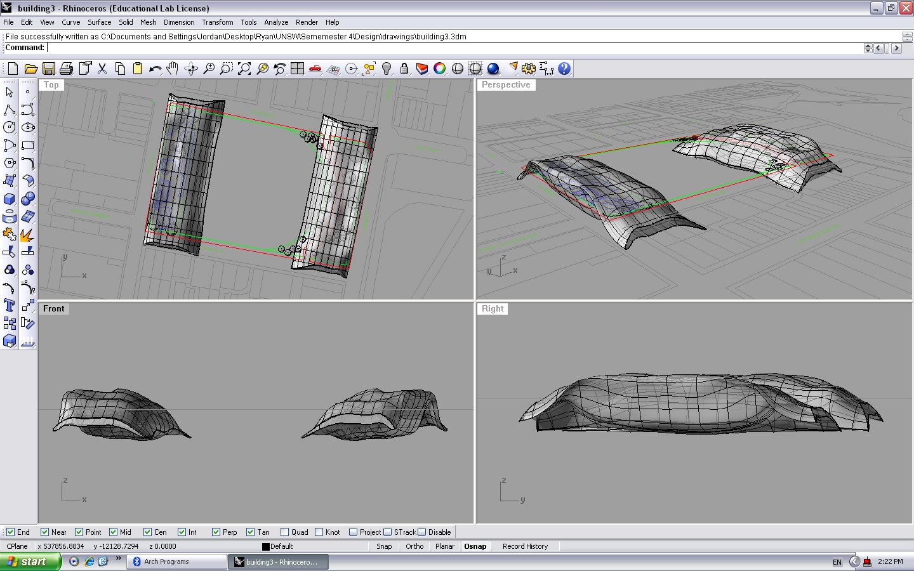Click the Undo arrow icon
914x571 pixels.
click(155, 69)
